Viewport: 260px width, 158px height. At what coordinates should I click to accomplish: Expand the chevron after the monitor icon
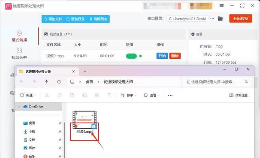(80, 82)
